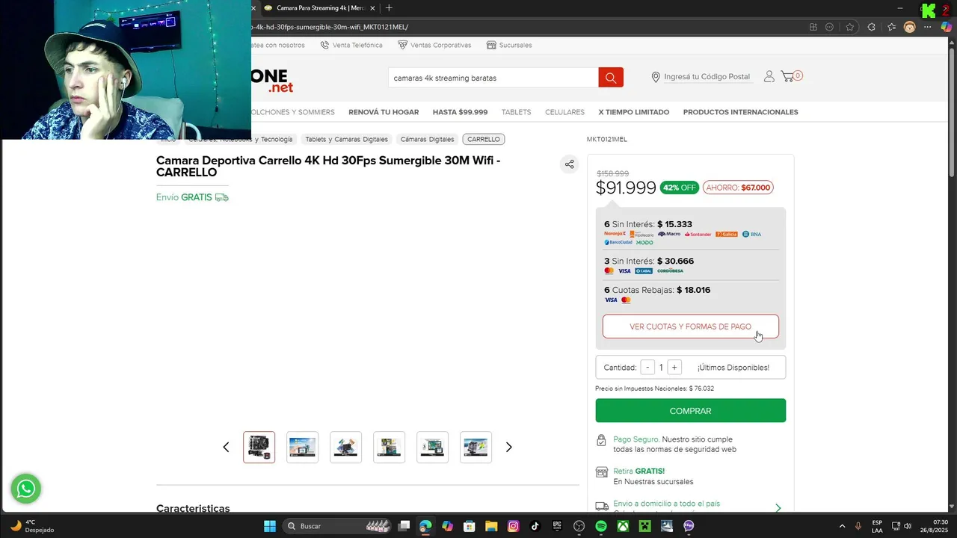Open RENOVÁ TU HOGAR menu
This screenshot has height=538, width=957.
pyautogui.click(x=384, y=112)
